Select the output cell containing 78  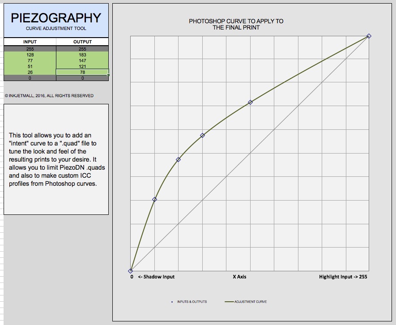click(x=82, y=72)
